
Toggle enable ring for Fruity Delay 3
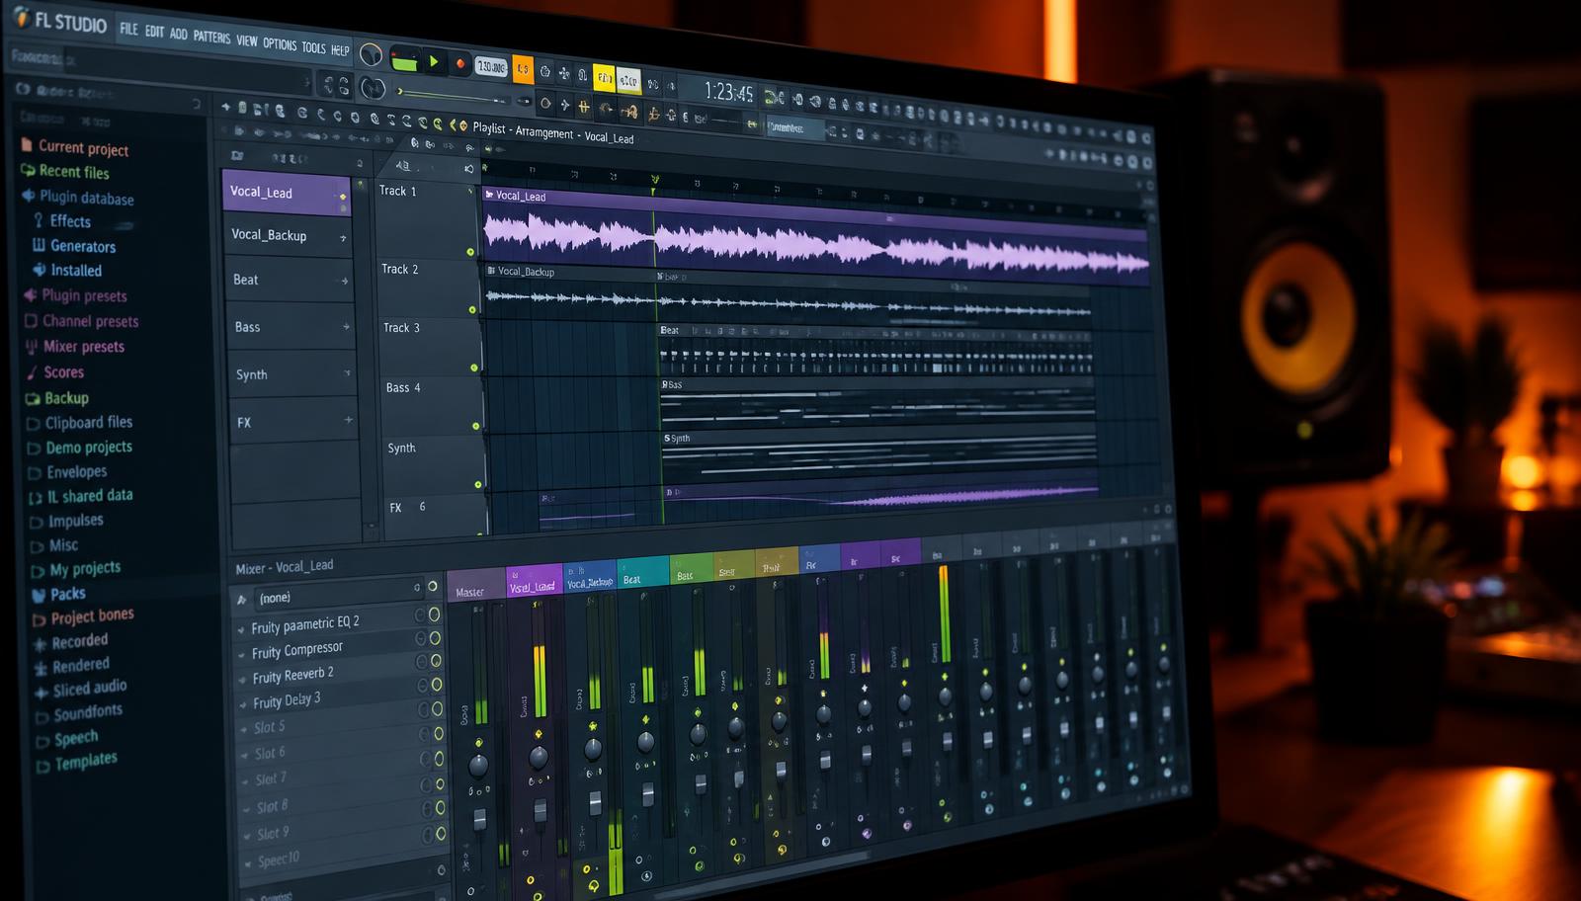(436, 684)
